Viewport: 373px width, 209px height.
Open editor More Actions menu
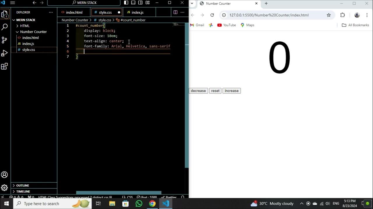click(x=182, y=12)
